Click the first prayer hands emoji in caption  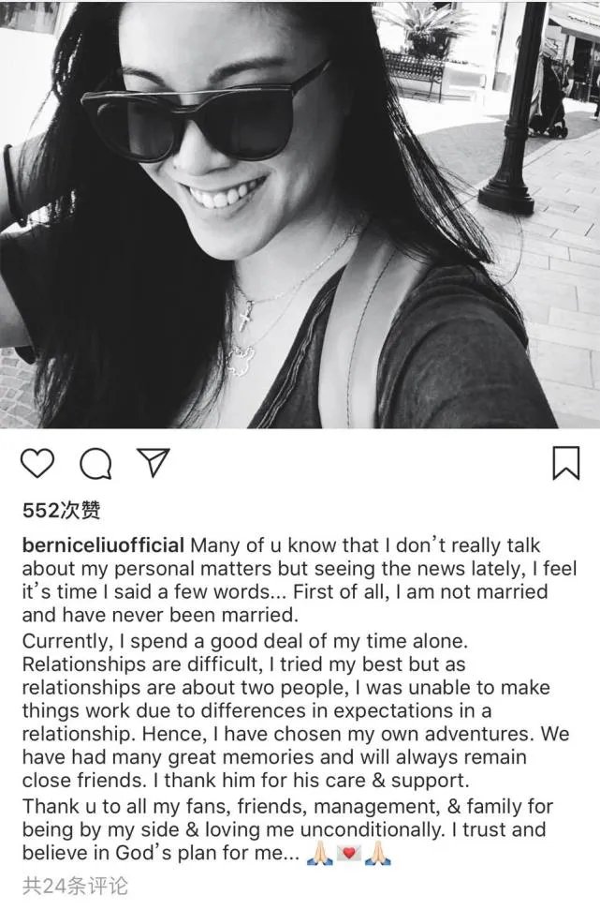point(318,854)
